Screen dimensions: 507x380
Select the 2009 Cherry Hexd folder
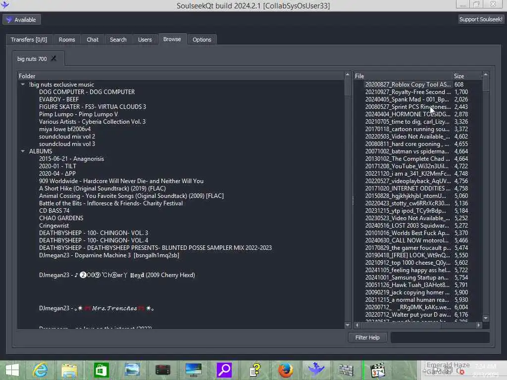[x=117, y=275]
